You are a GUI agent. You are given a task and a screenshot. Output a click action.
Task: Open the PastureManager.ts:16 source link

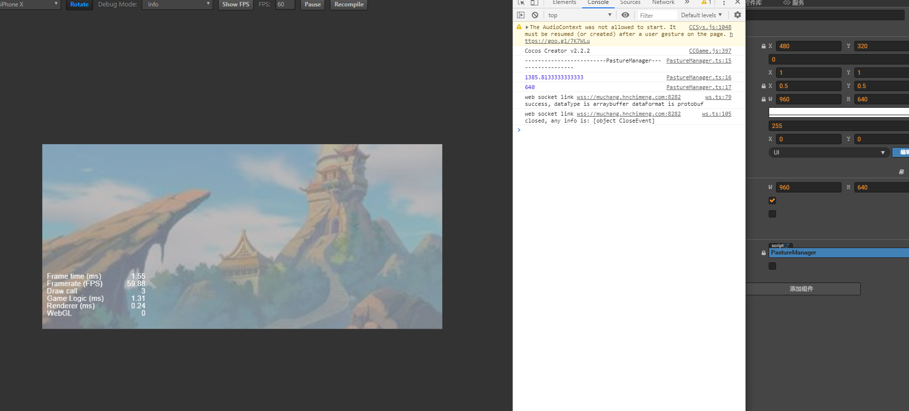click(699, 78)
